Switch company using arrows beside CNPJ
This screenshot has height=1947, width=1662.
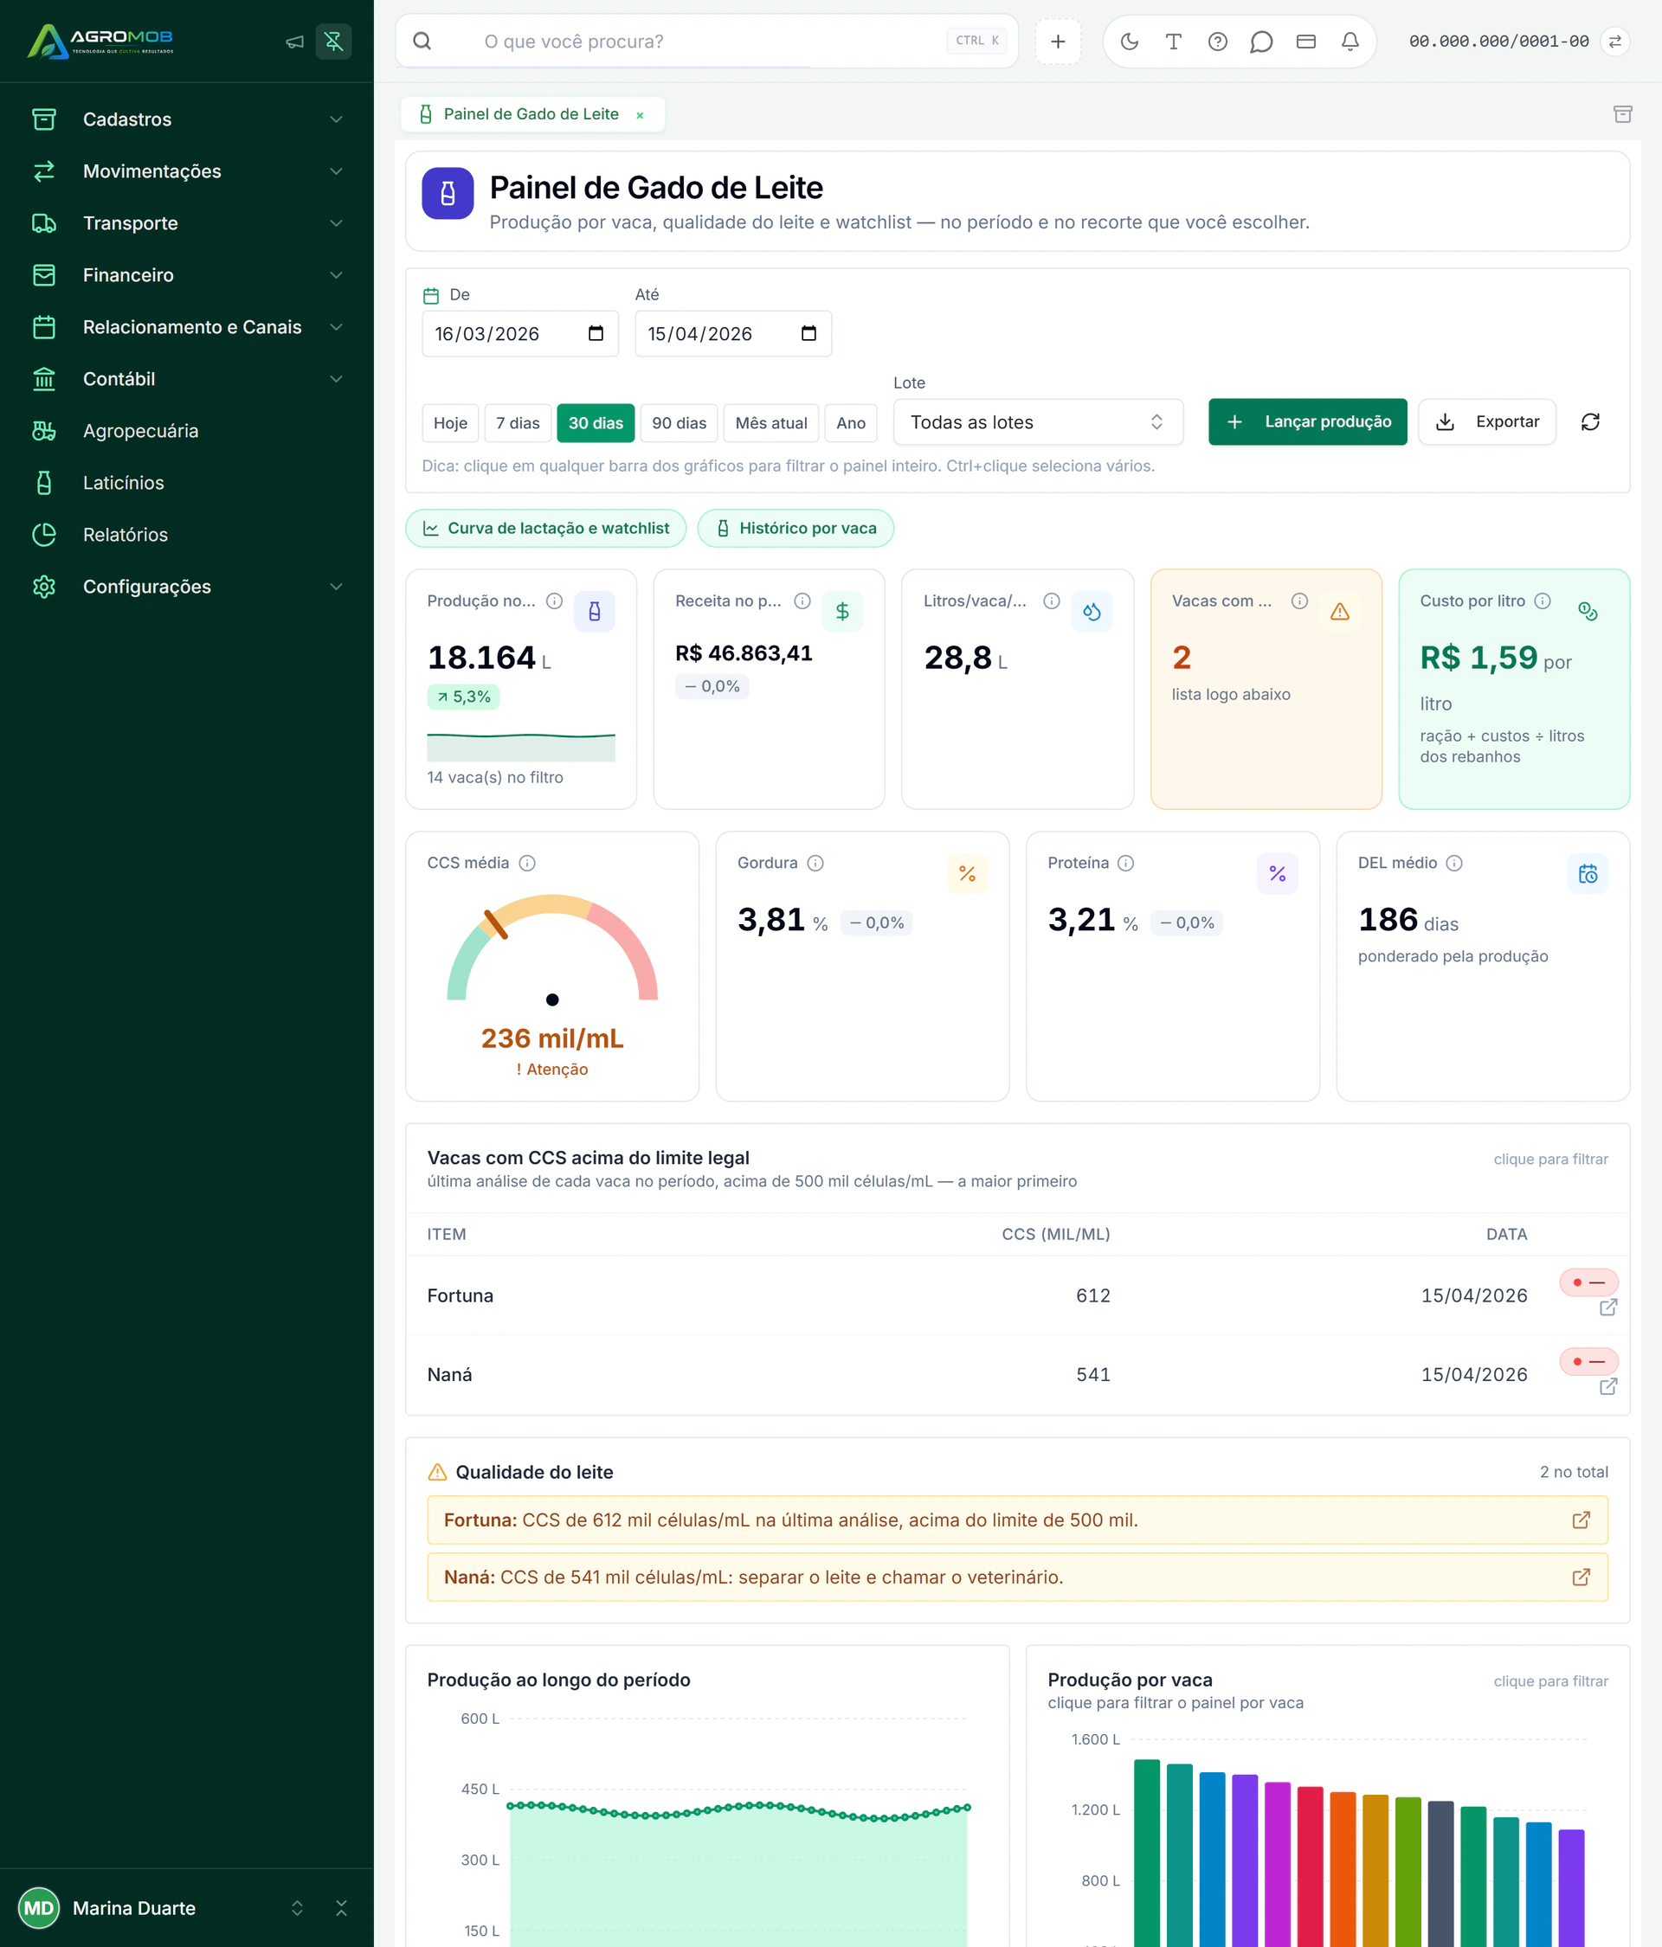tap(1615, 42)
